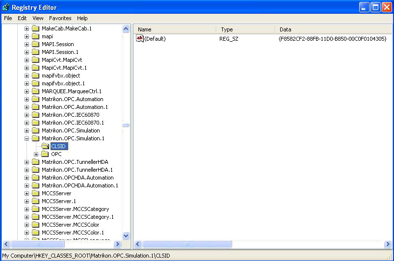
Task: Click the folder icon for Matrikon.OPC.TunnellerHDA
Action: point(36,162)
